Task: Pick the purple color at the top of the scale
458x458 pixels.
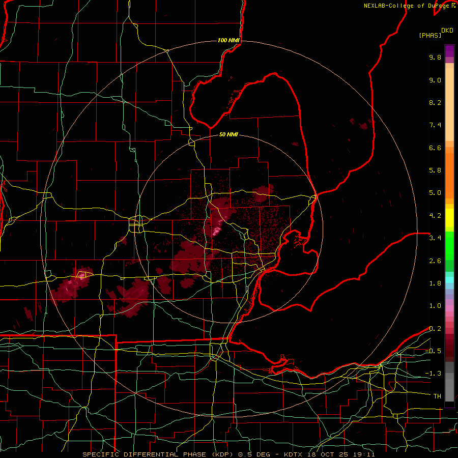Action: pyautogui.click(x=449, y=51)
